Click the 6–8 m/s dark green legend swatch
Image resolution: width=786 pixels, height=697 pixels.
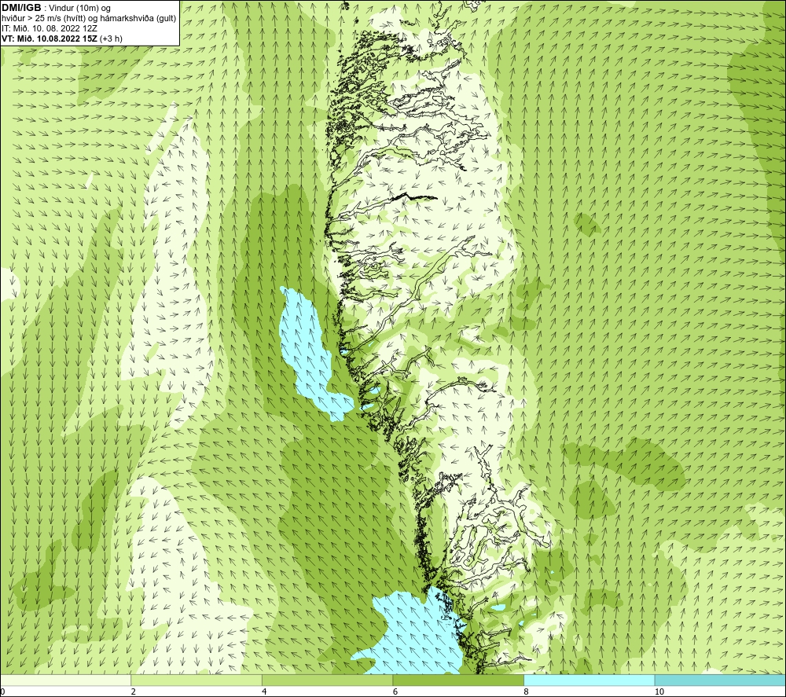[x=458, y=680]
